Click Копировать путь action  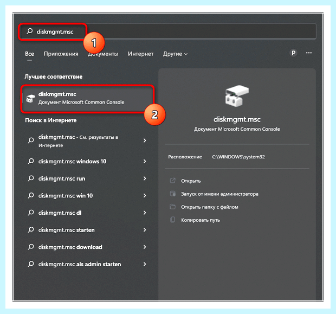(201, 220)
